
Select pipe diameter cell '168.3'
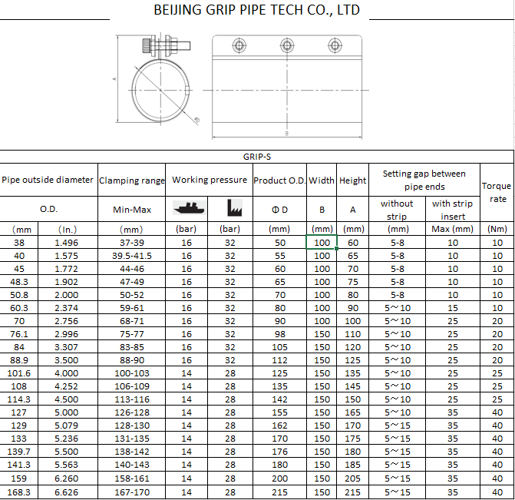[19, 492]
